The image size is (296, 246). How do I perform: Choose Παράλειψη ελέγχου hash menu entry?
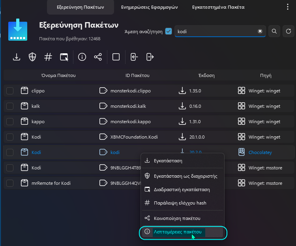(x=182, y=203)
